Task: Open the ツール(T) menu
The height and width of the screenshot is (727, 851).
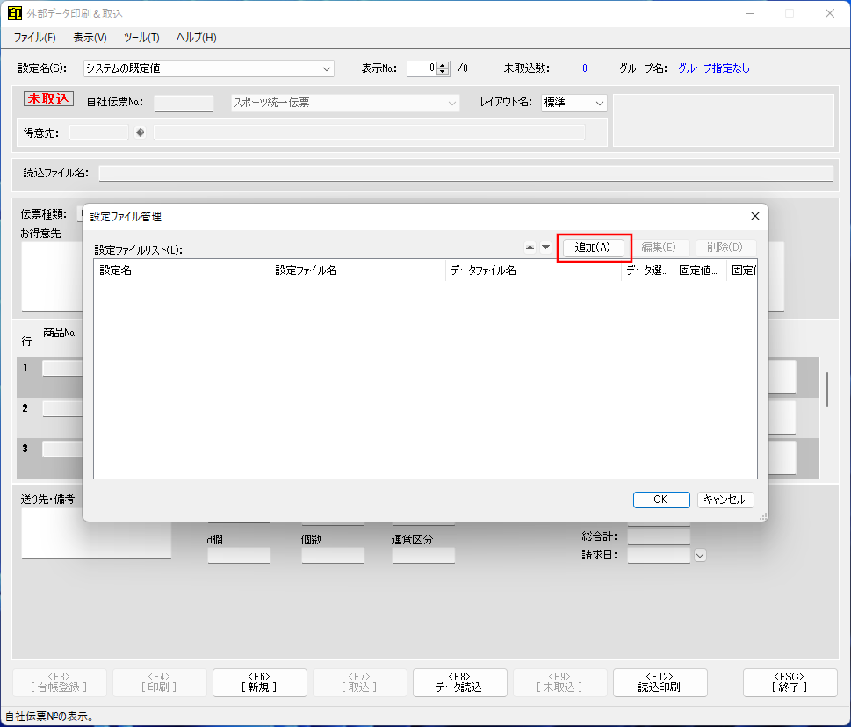Action: point(141,38)
